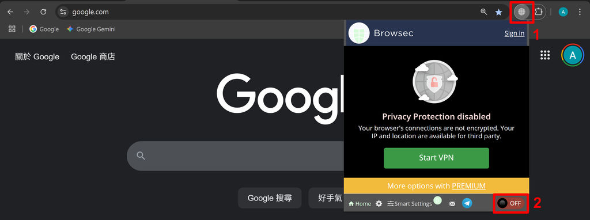Open Browsec settings gear icon
This screenshot has width=590, height=220.
pyautogui.click(x=379, y=203)
